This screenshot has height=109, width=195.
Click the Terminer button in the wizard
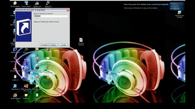[54, 45]
